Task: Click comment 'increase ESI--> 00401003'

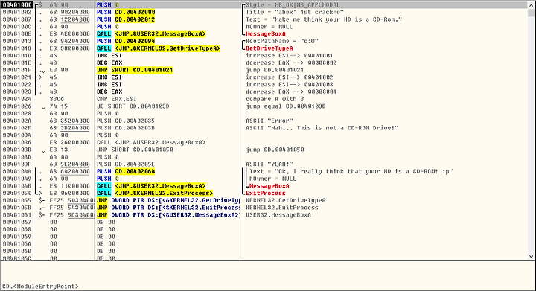Action: click(289, 84)
